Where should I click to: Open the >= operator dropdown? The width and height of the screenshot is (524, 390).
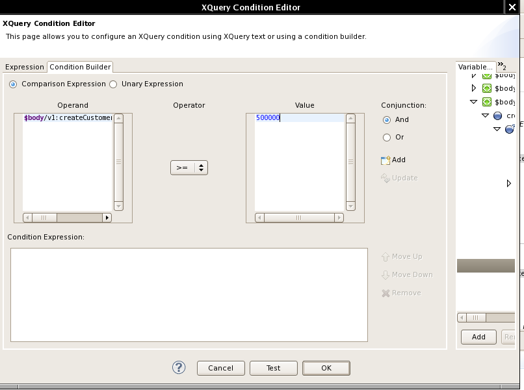coord(189,167)
